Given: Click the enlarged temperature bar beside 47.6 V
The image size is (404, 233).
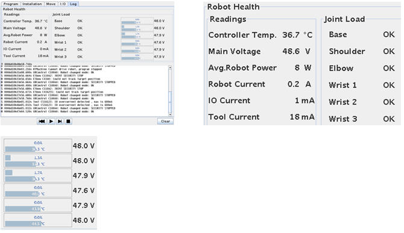Looking at the screenshot, I should [x=22, y=194].
